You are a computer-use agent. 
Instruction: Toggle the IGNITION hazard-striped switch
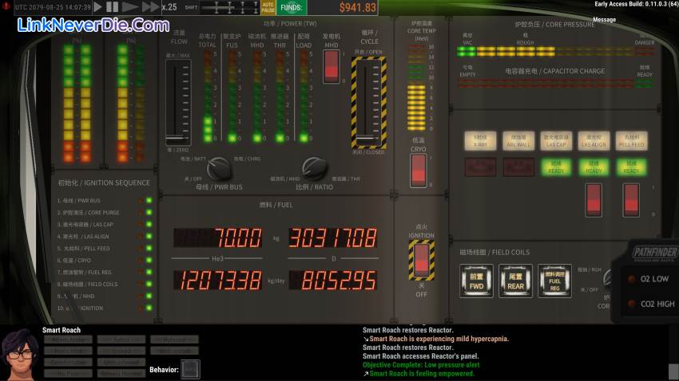[420, 259]
